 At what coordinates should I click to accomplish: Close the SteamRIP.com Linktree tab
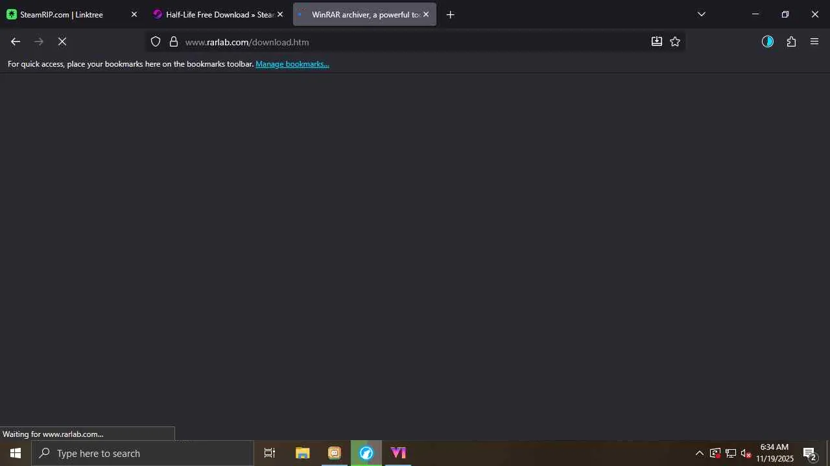click(134, 14)
